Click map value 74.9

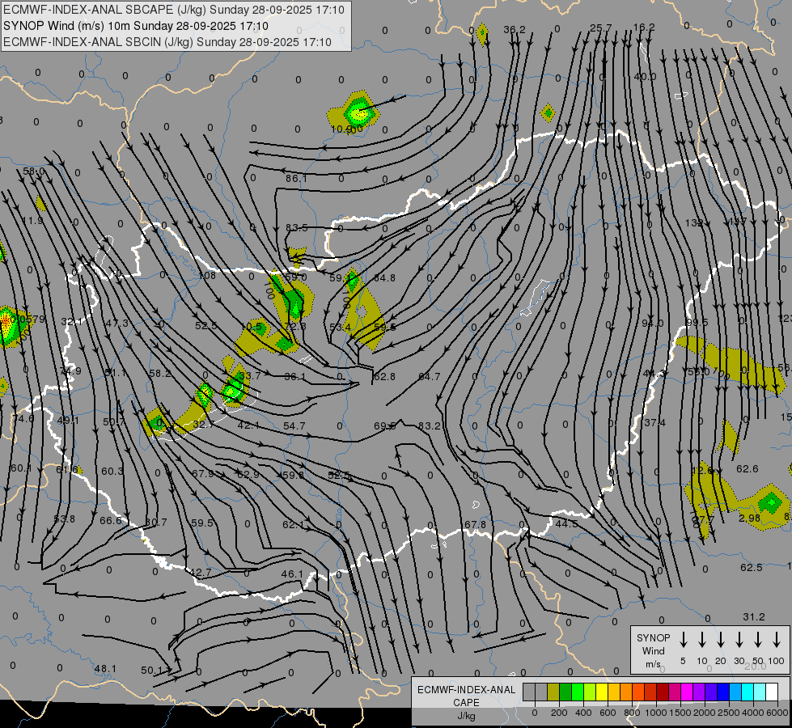pos(70,371)
